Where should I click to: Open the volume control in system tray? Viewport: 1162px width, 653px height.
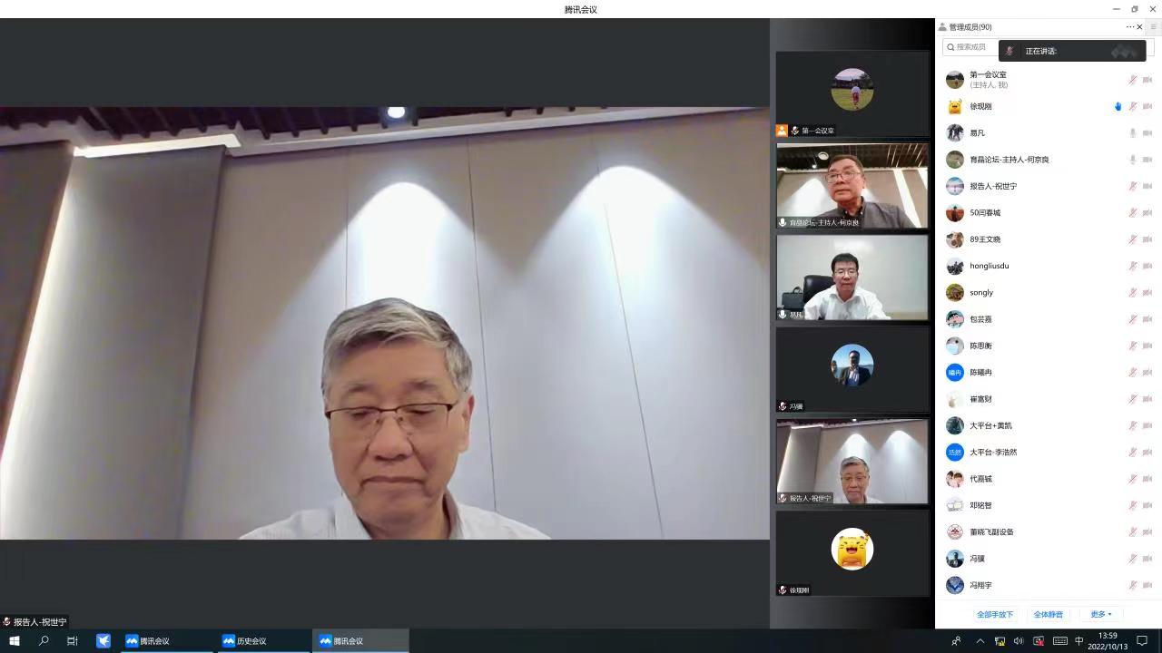click(1019, 641)
